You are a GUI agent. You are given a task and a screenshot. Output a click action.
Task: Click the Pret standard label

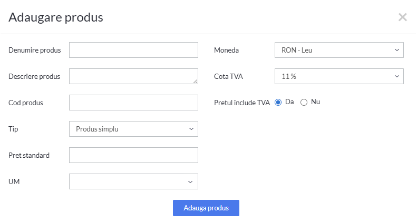pyautogui.click(x=29, y=156)
